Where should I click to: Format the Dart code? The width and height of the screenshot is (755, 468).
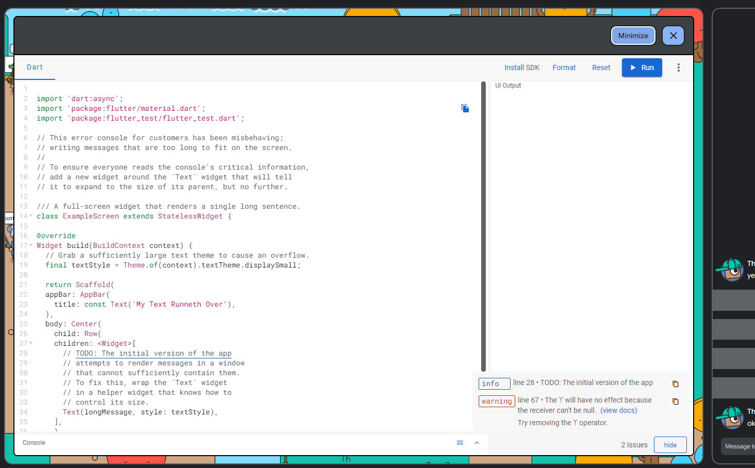pos(564,68)
